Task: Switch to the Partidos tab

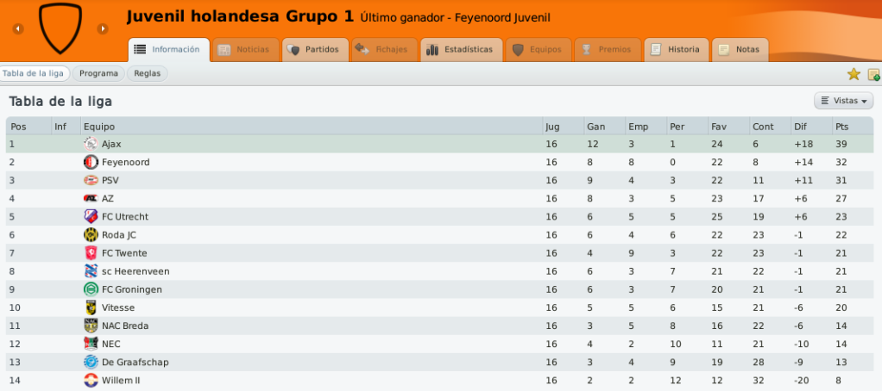Action: [315, 49]
